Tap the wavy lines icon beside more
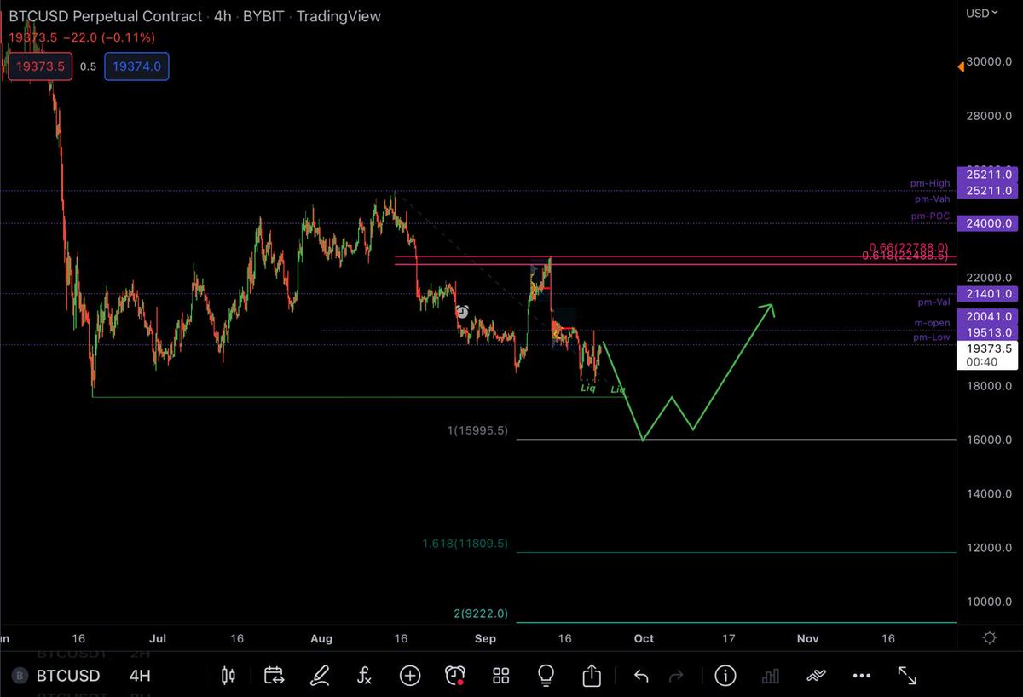Screen dimensions: 1023x697 point(816,676)
